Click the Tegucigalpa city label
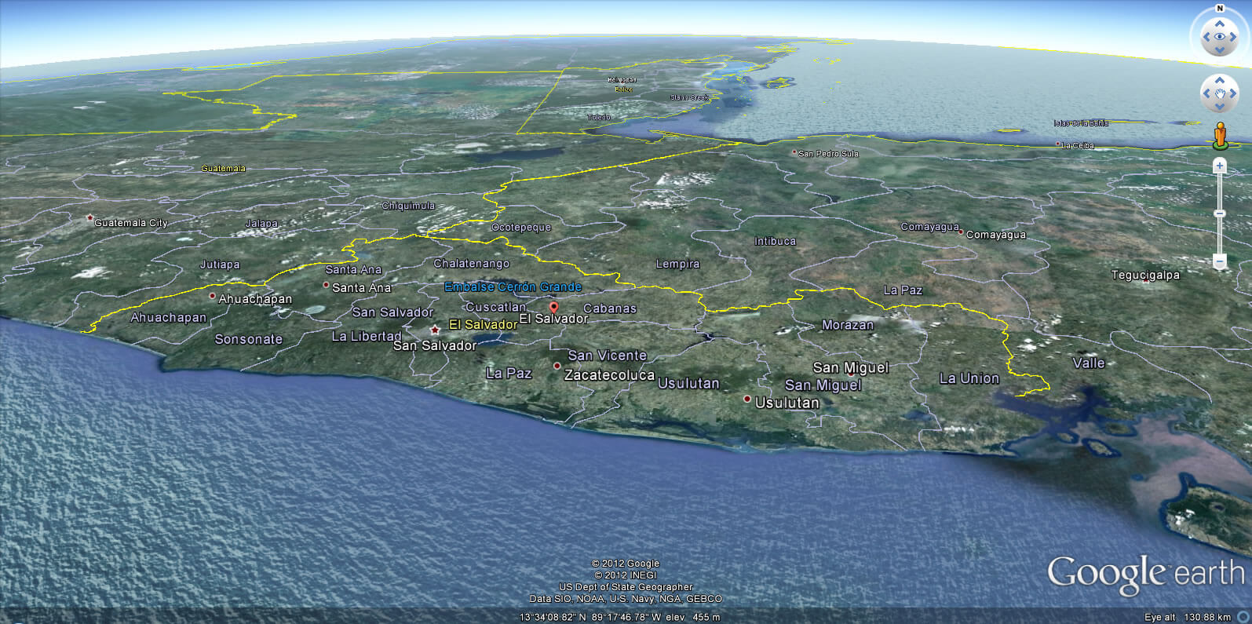This screenshot has width=1252, height=624. click(x=1144, y=276)
